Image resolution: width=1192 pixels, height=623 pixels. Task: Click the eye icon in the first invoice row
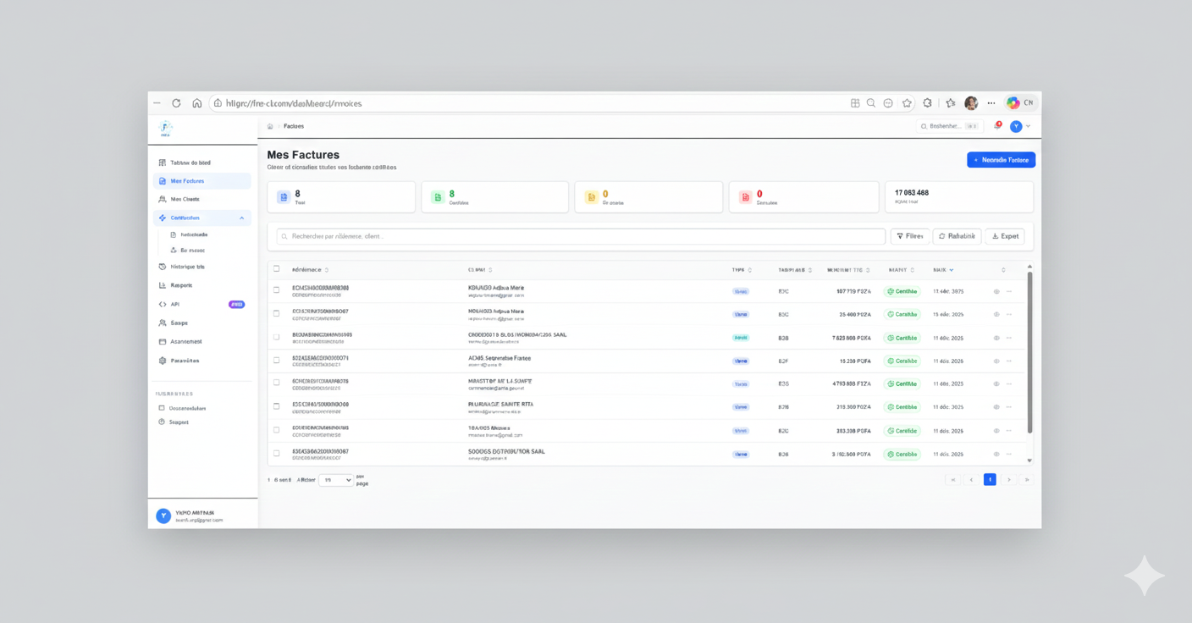[996, 291]
